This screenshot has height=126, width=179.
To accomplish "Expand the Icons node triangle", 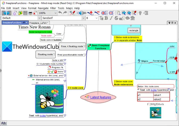I will (65, 71).
